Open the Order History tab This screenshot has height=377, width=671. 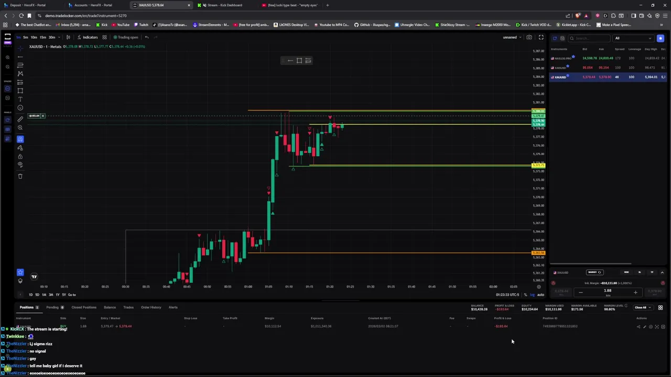coord(151,307)
